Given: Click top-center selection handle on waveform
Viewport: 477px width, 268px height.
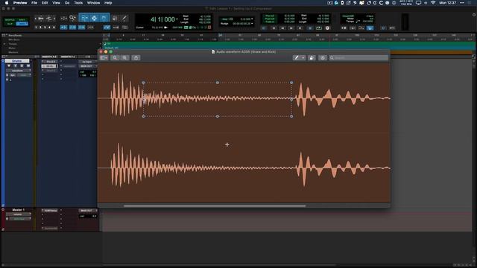Looking at the screenshot, I should [x=218, y=83].
